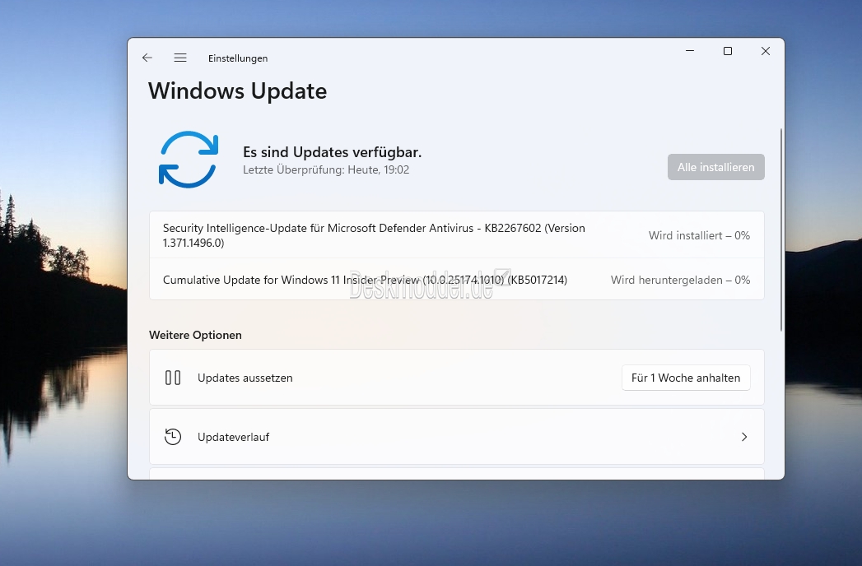Click Letzte Überprüfung: Heute, 19:02 text
The width and height of the screenshot is (862, 566).
326,169
